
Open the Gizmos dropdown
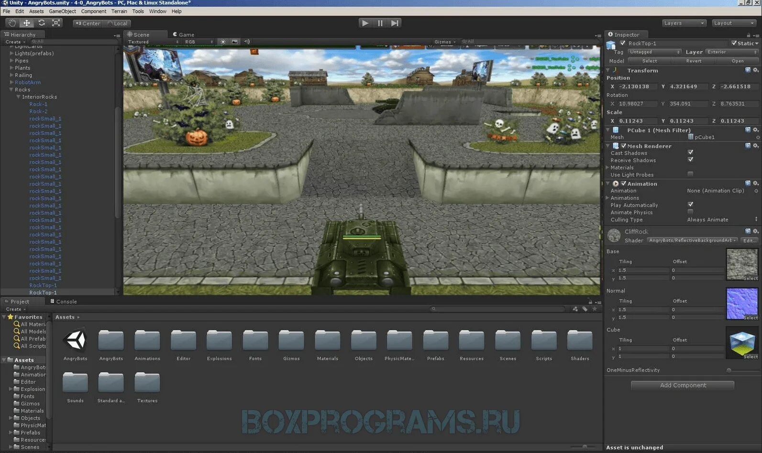click(x=445, y=42)
